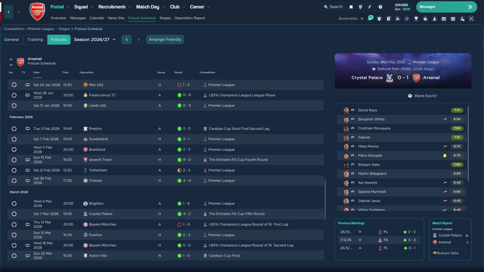Screen dimensions: 484x272
Task: Select the General tab
Action: coord(12,40)
